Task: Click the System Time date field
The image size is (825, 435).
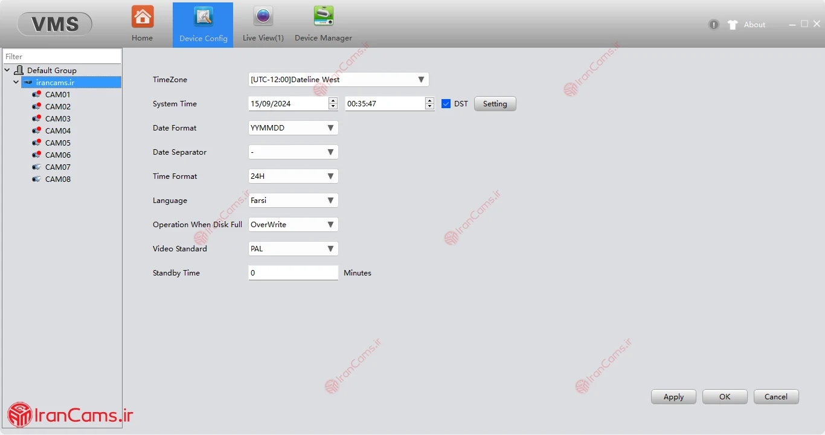Action: pyautogui.click(x=289, y=104)
